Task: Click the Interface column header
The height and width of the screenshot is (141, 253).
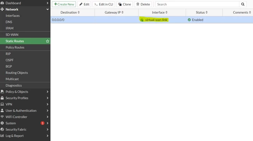Action: click(162, 12)
